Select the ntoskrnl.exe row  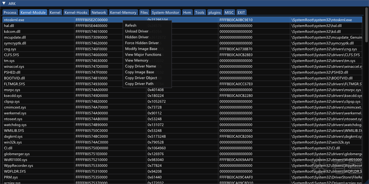[x=182, y=20]
